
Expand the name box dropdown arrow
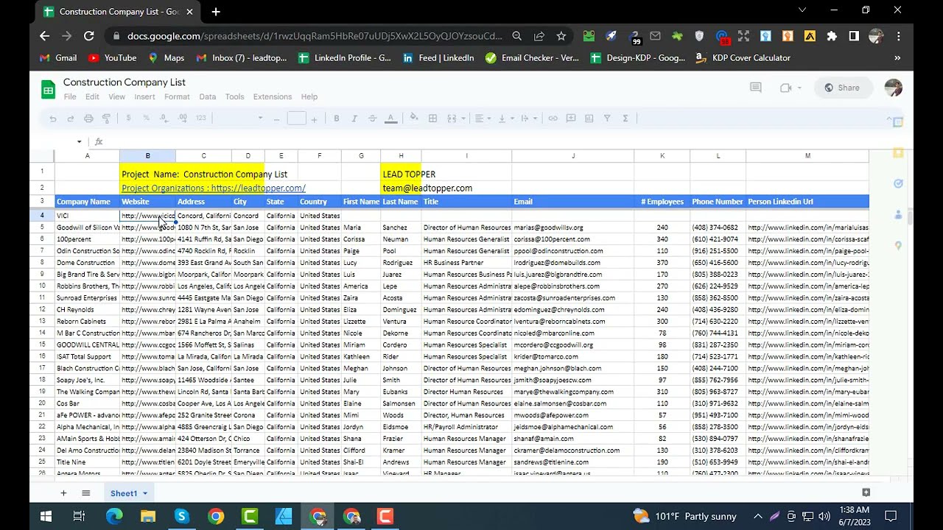click(x=79, y=142)
